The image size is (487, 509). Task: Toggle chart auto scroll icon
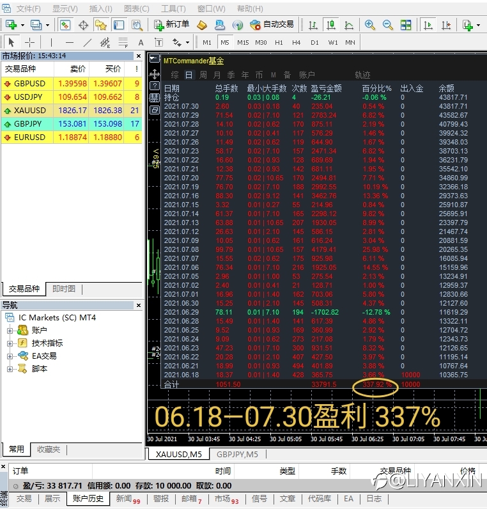428,25
